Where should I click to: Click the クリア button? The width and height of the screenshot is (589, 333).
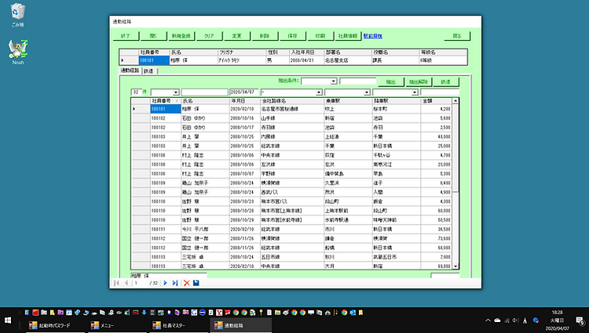point(209,36)
